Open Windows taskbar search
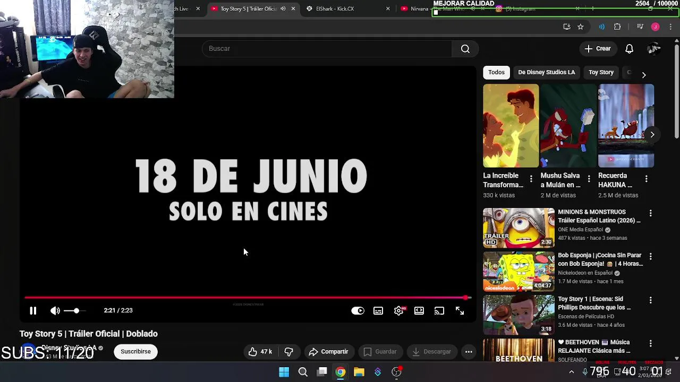The width and height of the screenshot is (680, 382). click(x=303, y=372)
